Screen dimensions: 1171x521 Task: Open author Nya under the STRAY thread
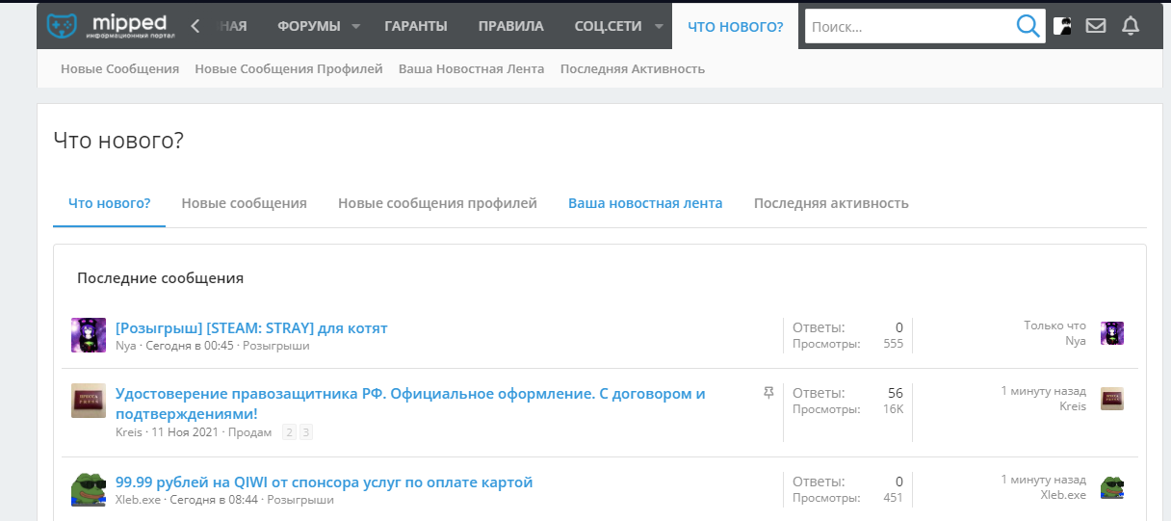tap(126, 345)
